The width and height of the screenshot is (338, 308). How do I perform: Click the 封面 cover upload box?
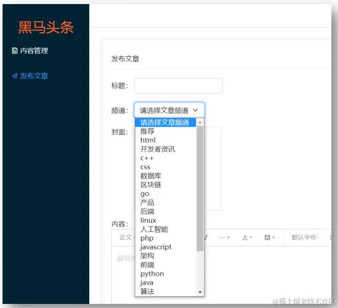pos(212,169)
